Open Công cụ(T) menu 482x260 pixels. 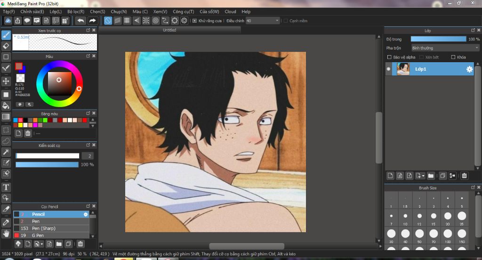(x=183, y=12)
